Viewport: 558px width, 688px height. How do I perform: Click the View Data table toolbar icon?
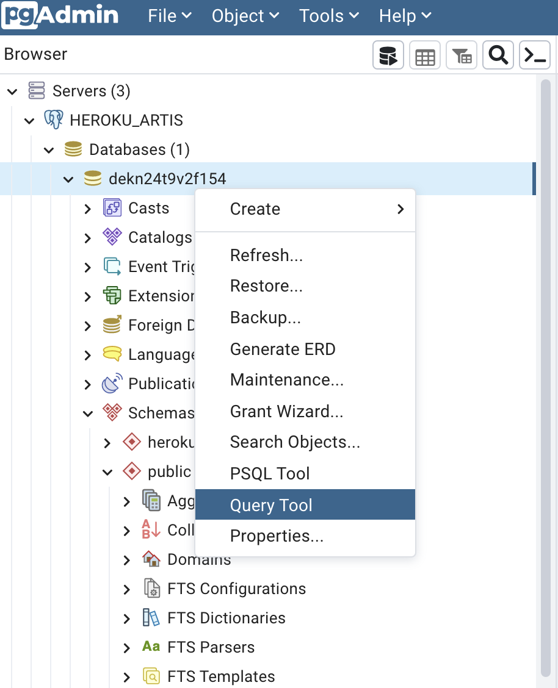pyautogui.click(x=424, y=56)
